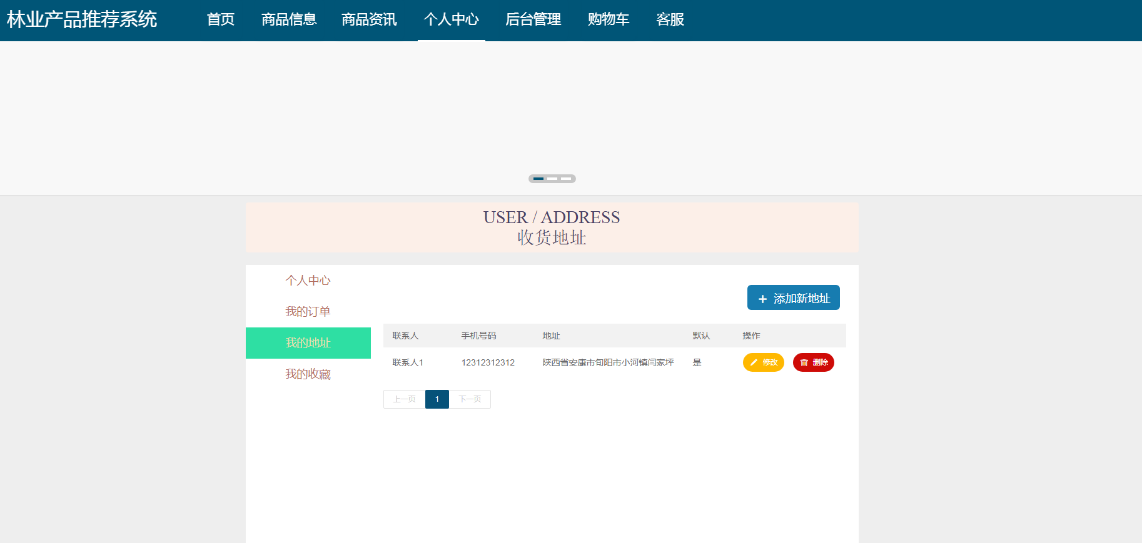The image size is (1142, 543).
Task: Click the 是 default value cell
Action: point(697,362)
